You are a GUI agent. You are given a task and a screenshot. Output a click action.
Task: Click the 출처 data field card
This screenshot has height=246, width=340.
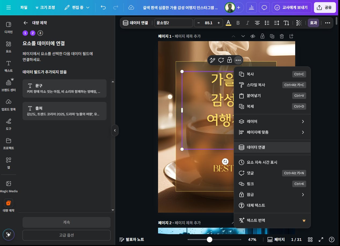point(64,111)
